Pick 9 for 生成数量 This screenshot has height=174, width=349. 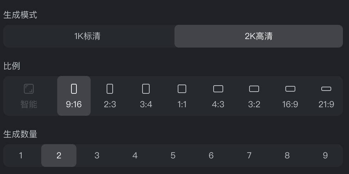(325, 156)
